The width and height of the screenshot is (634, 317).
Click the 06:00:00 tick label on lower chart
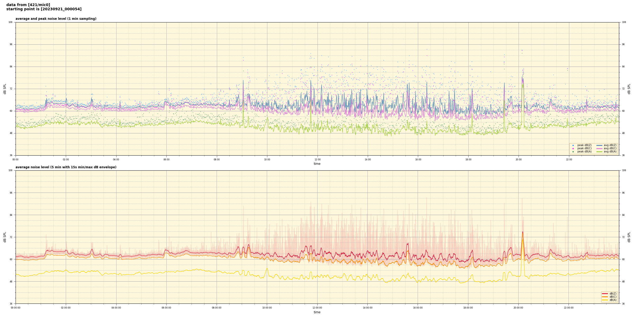tap(166, 308)
